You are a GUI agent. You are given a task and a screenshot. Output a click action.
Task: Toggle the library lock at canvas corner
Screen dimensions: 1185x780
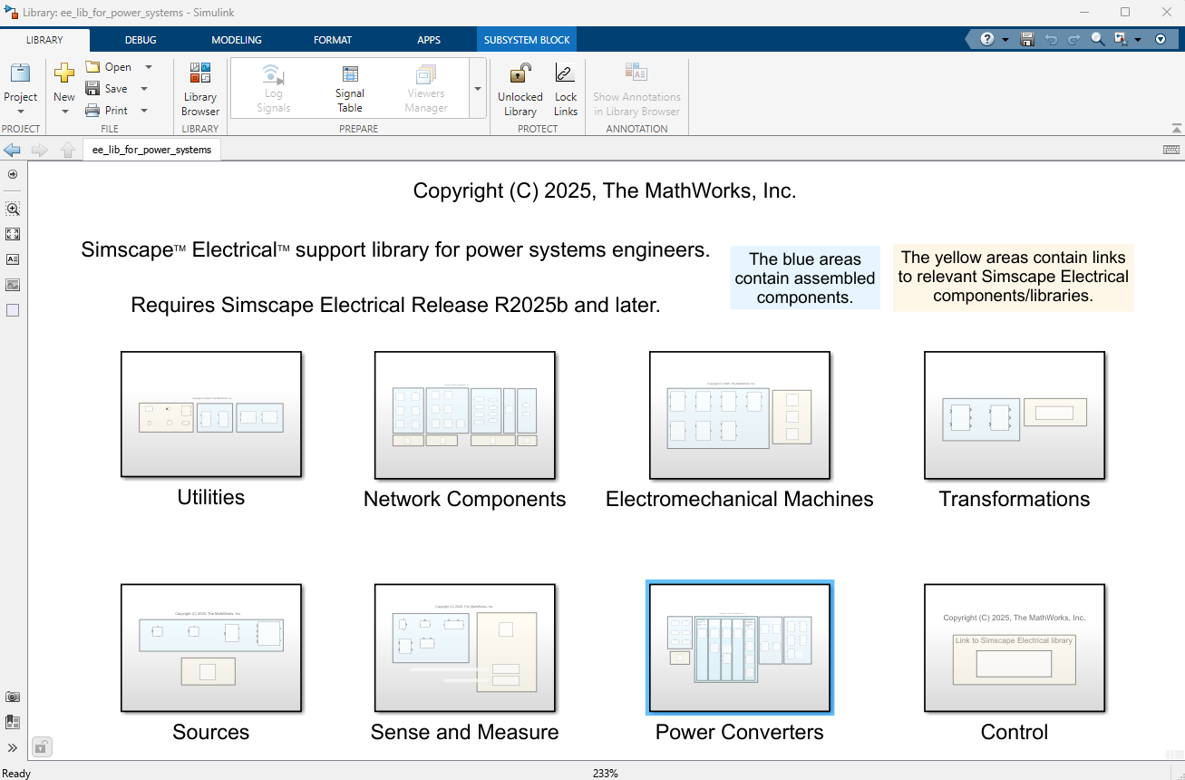(42, 747)
